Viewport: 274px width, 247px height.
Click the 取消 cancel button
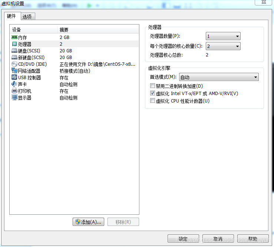218,238
